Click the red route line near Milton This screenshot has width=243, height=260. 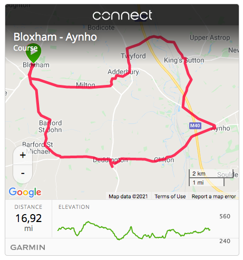[84, 87]
